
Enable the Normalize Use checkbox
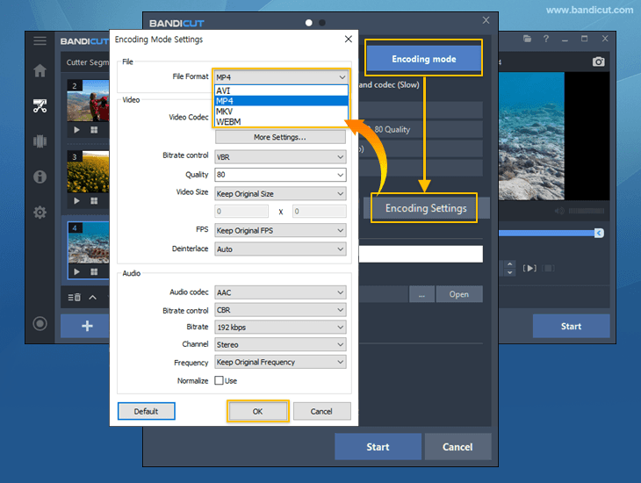coord(220,381)
